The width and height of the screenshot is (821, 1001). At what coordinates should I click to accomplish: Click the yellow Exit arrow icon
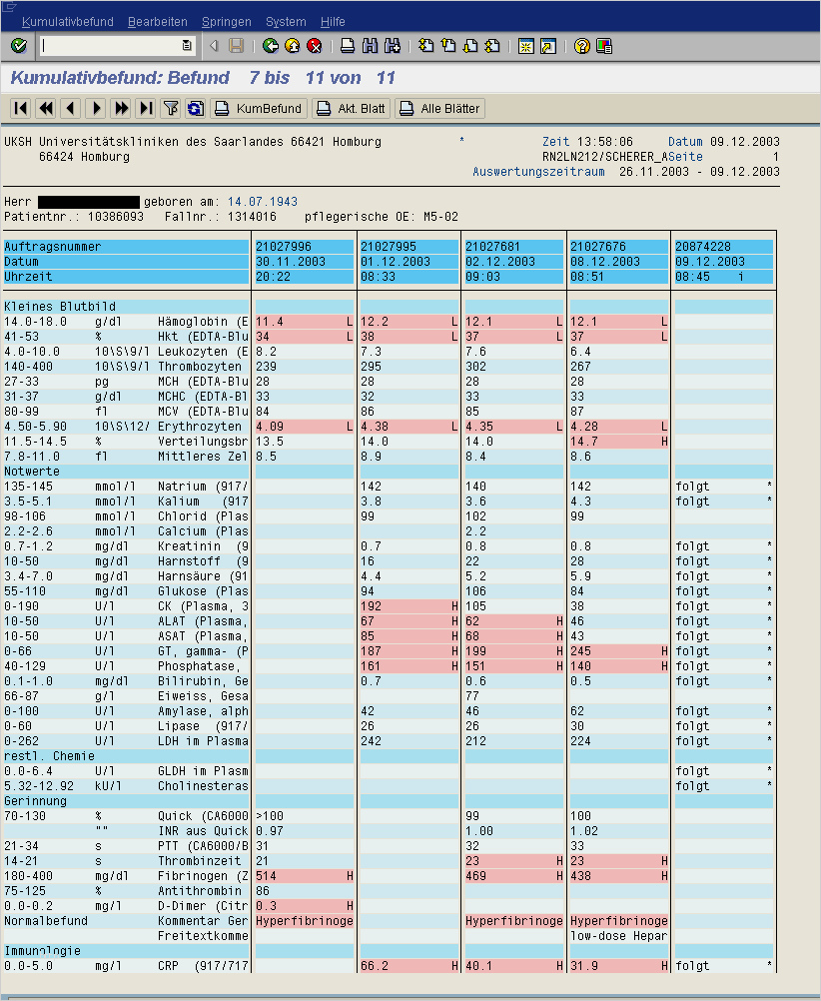293,46
